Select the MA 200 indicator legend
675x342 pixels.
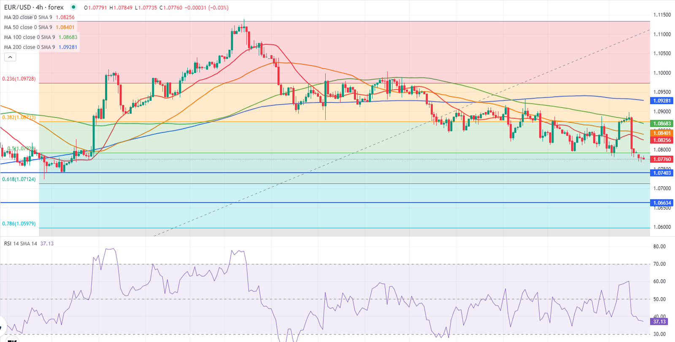click(29, 47)
